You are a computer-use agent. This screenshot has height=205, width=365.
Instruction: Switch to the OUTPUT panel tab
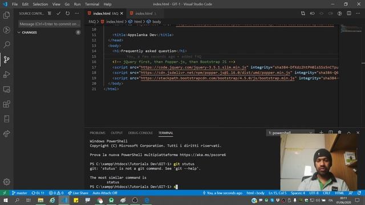click(116, 133)
